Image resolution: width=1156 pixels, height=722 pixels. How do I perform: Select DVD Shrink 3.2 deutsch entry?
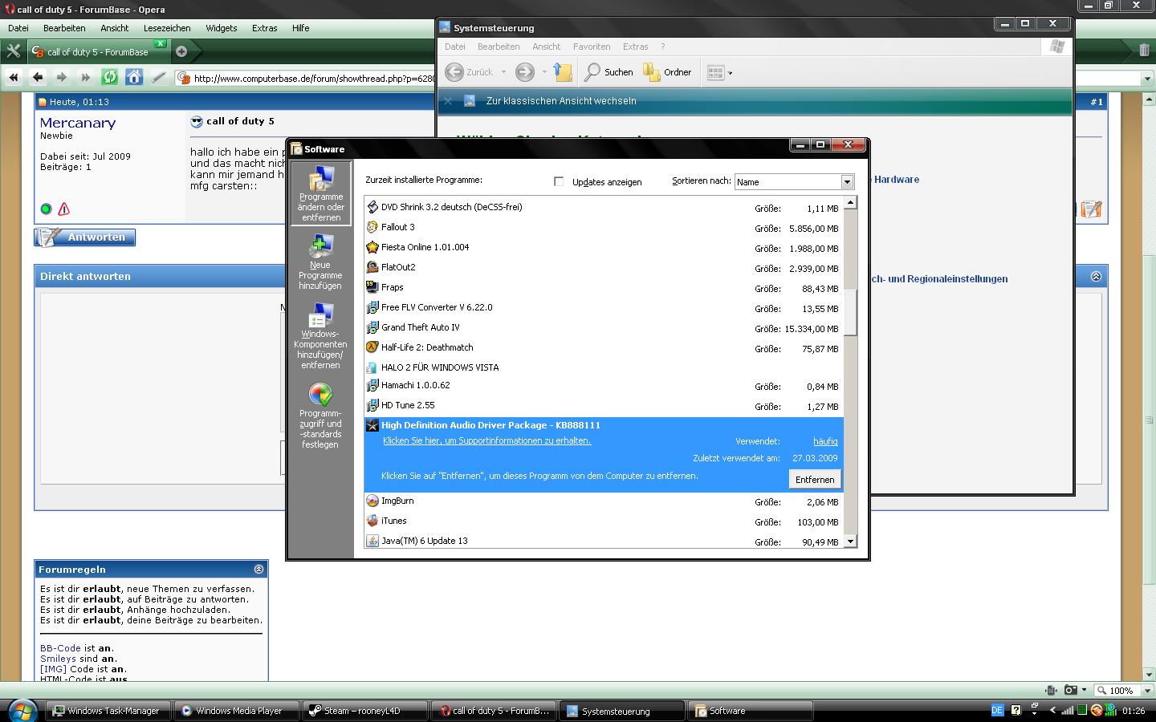coord(604,208)
